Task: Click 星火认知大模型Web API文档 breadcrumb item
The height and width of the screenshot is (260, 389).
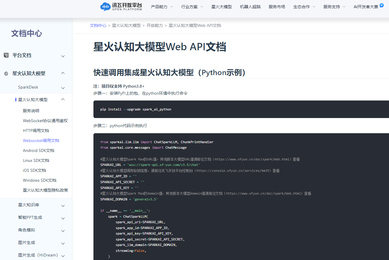Action: click(x=195, y=25)
